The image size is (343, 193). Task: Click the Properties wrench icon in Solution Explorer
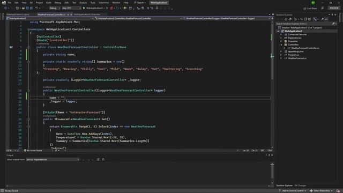pos(322,19)
